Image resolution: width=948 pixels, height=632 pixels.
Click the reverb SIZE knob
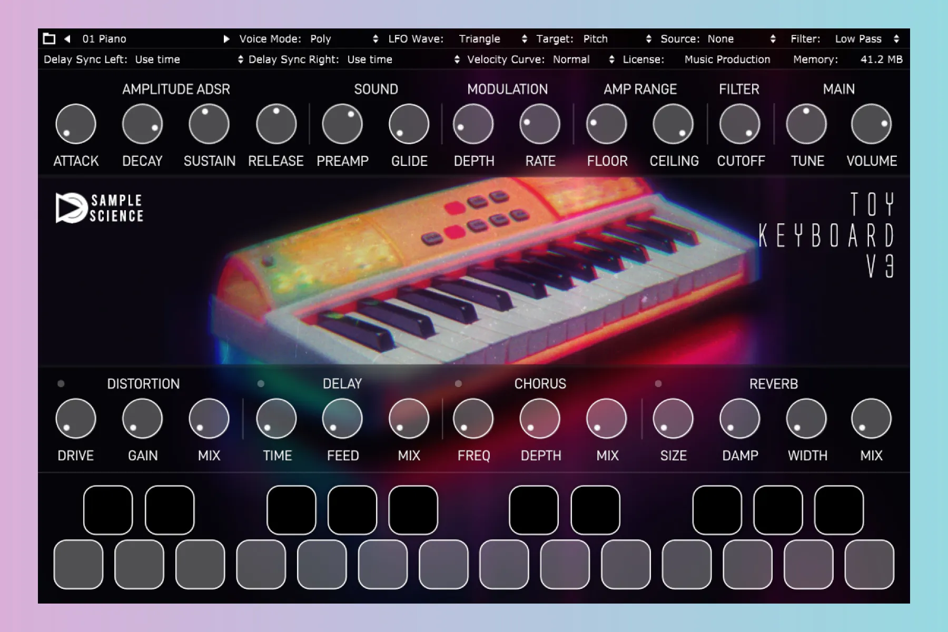(x=673, y=419)
